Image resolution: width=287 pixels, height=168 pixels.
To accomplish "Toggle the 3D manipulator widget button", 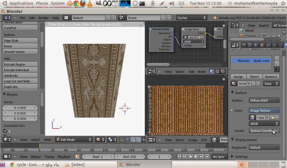I will click(122, 140).
